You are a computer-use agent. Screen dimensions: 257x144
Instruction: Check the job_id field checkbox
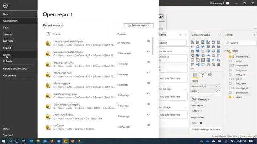(x=230, y=79)
